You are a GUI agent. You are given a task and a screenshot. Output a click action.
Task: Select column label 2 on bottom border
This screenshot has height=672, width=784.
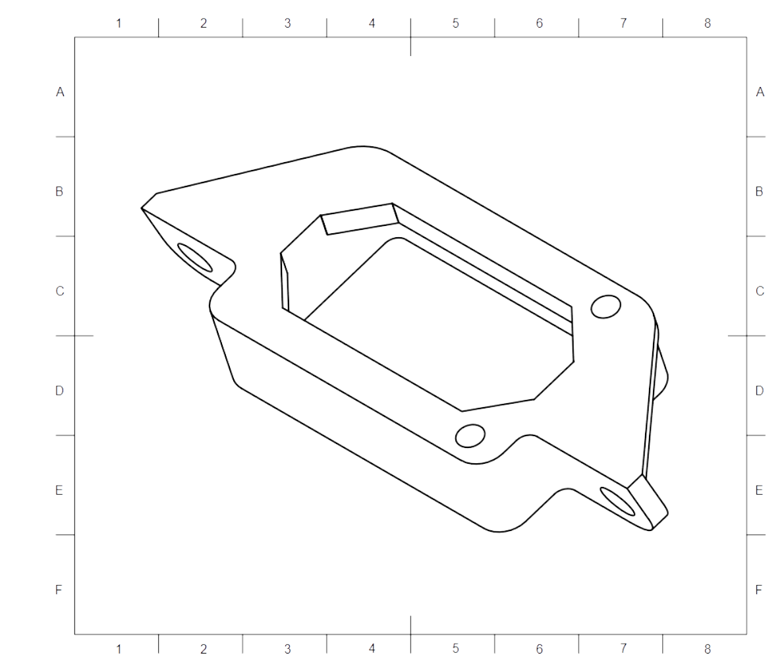(x=203, y=649)
